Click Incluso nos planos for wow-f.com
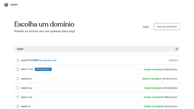194x109 pixels. 153,70
